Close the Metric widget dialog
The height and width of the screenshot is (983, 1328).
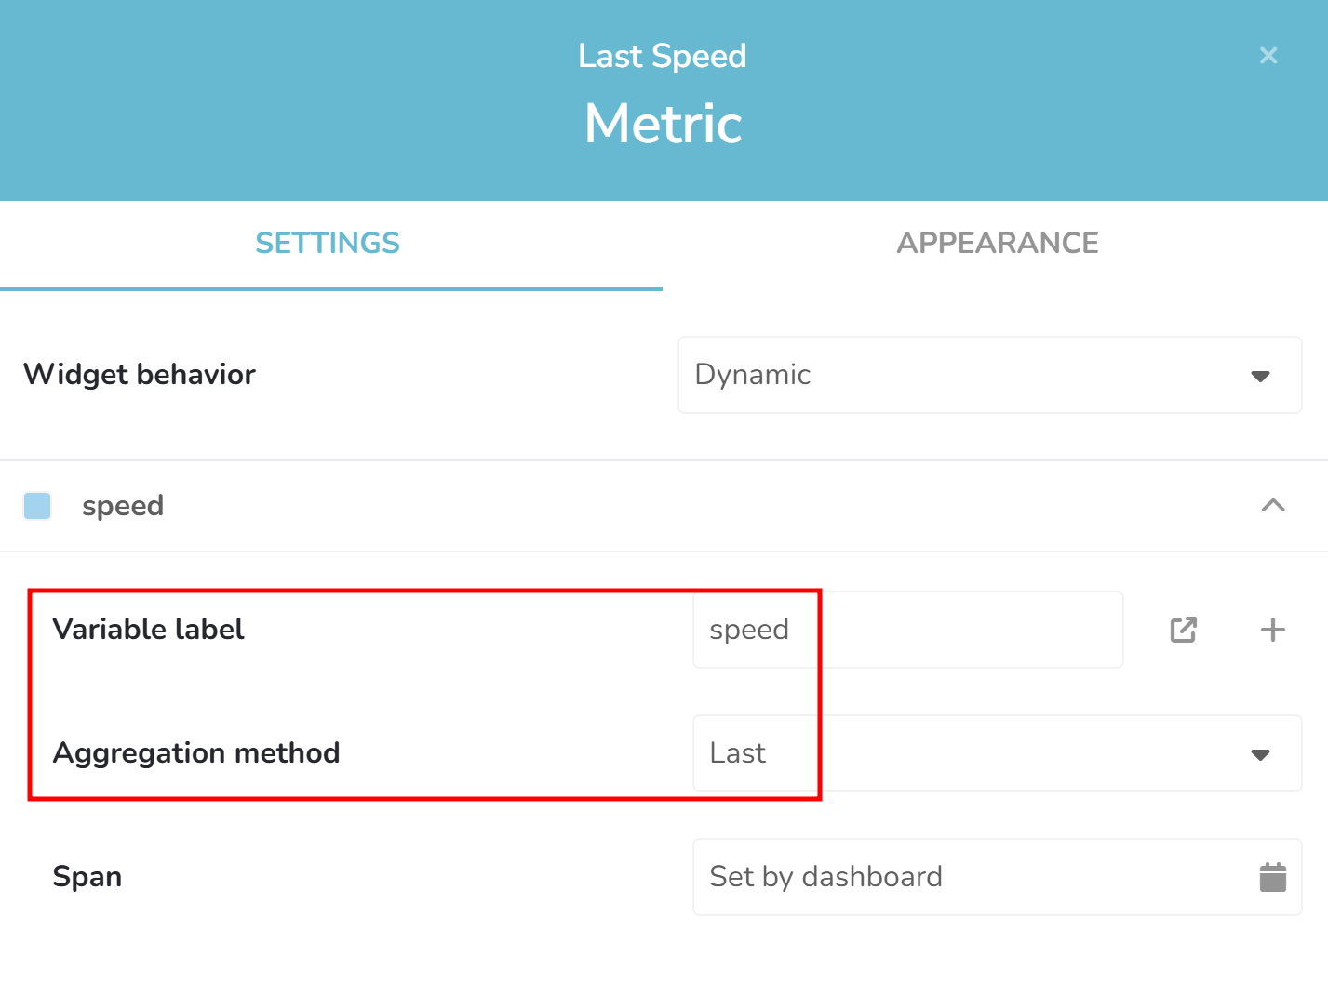[1268, 56]
